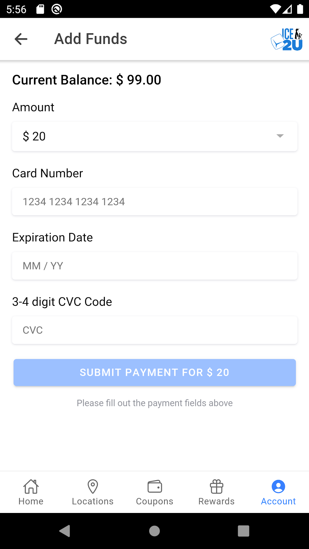Tap the Ice 2U logo

287,39
